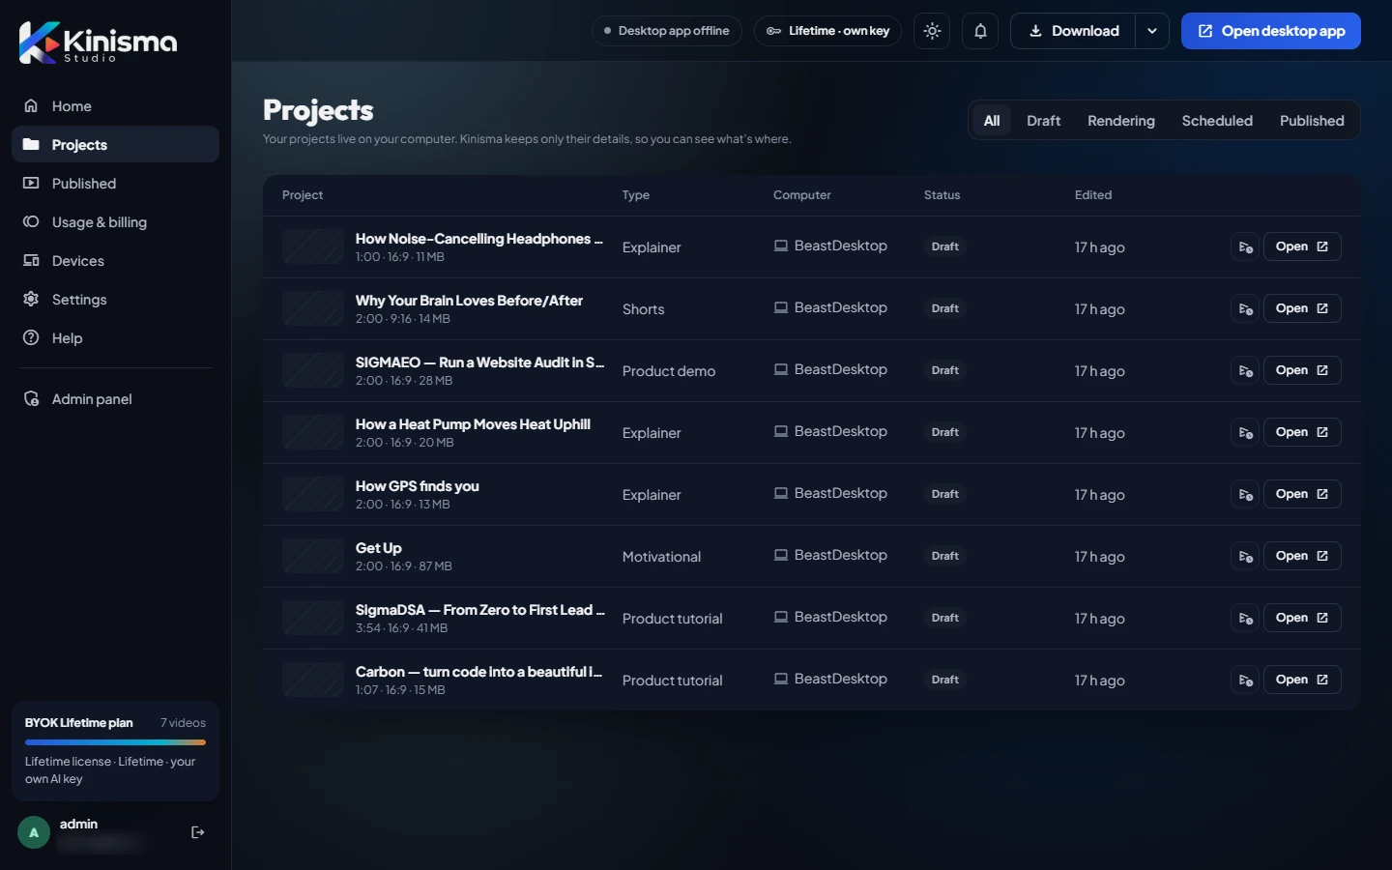
Task: Click folder icon for How GPS finds you row
Action: (x=1246, y=495)
